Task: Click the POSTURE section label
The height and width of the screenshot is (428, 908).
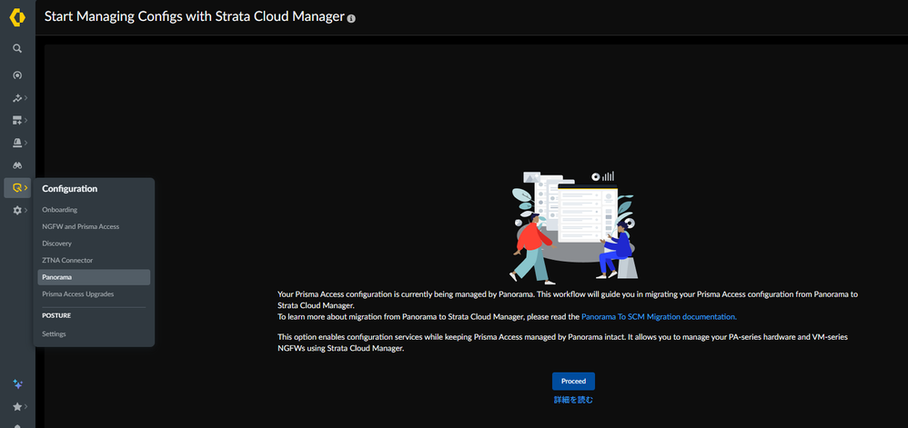Action: coord(56,316)
